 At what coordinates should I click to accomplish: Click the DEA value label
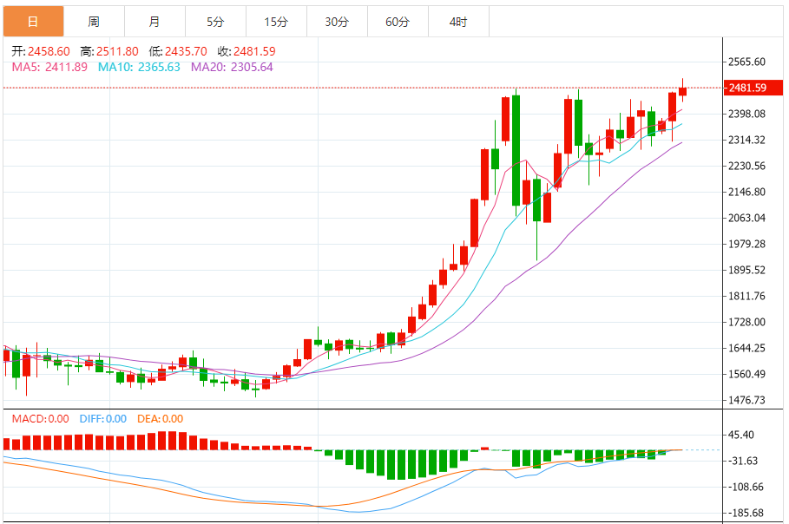click(161, 419)
